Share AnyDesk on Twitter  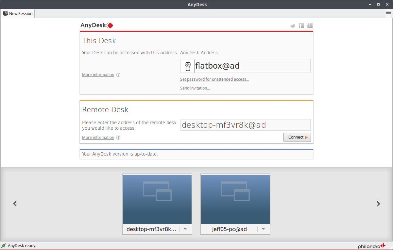tap(293, 25)
